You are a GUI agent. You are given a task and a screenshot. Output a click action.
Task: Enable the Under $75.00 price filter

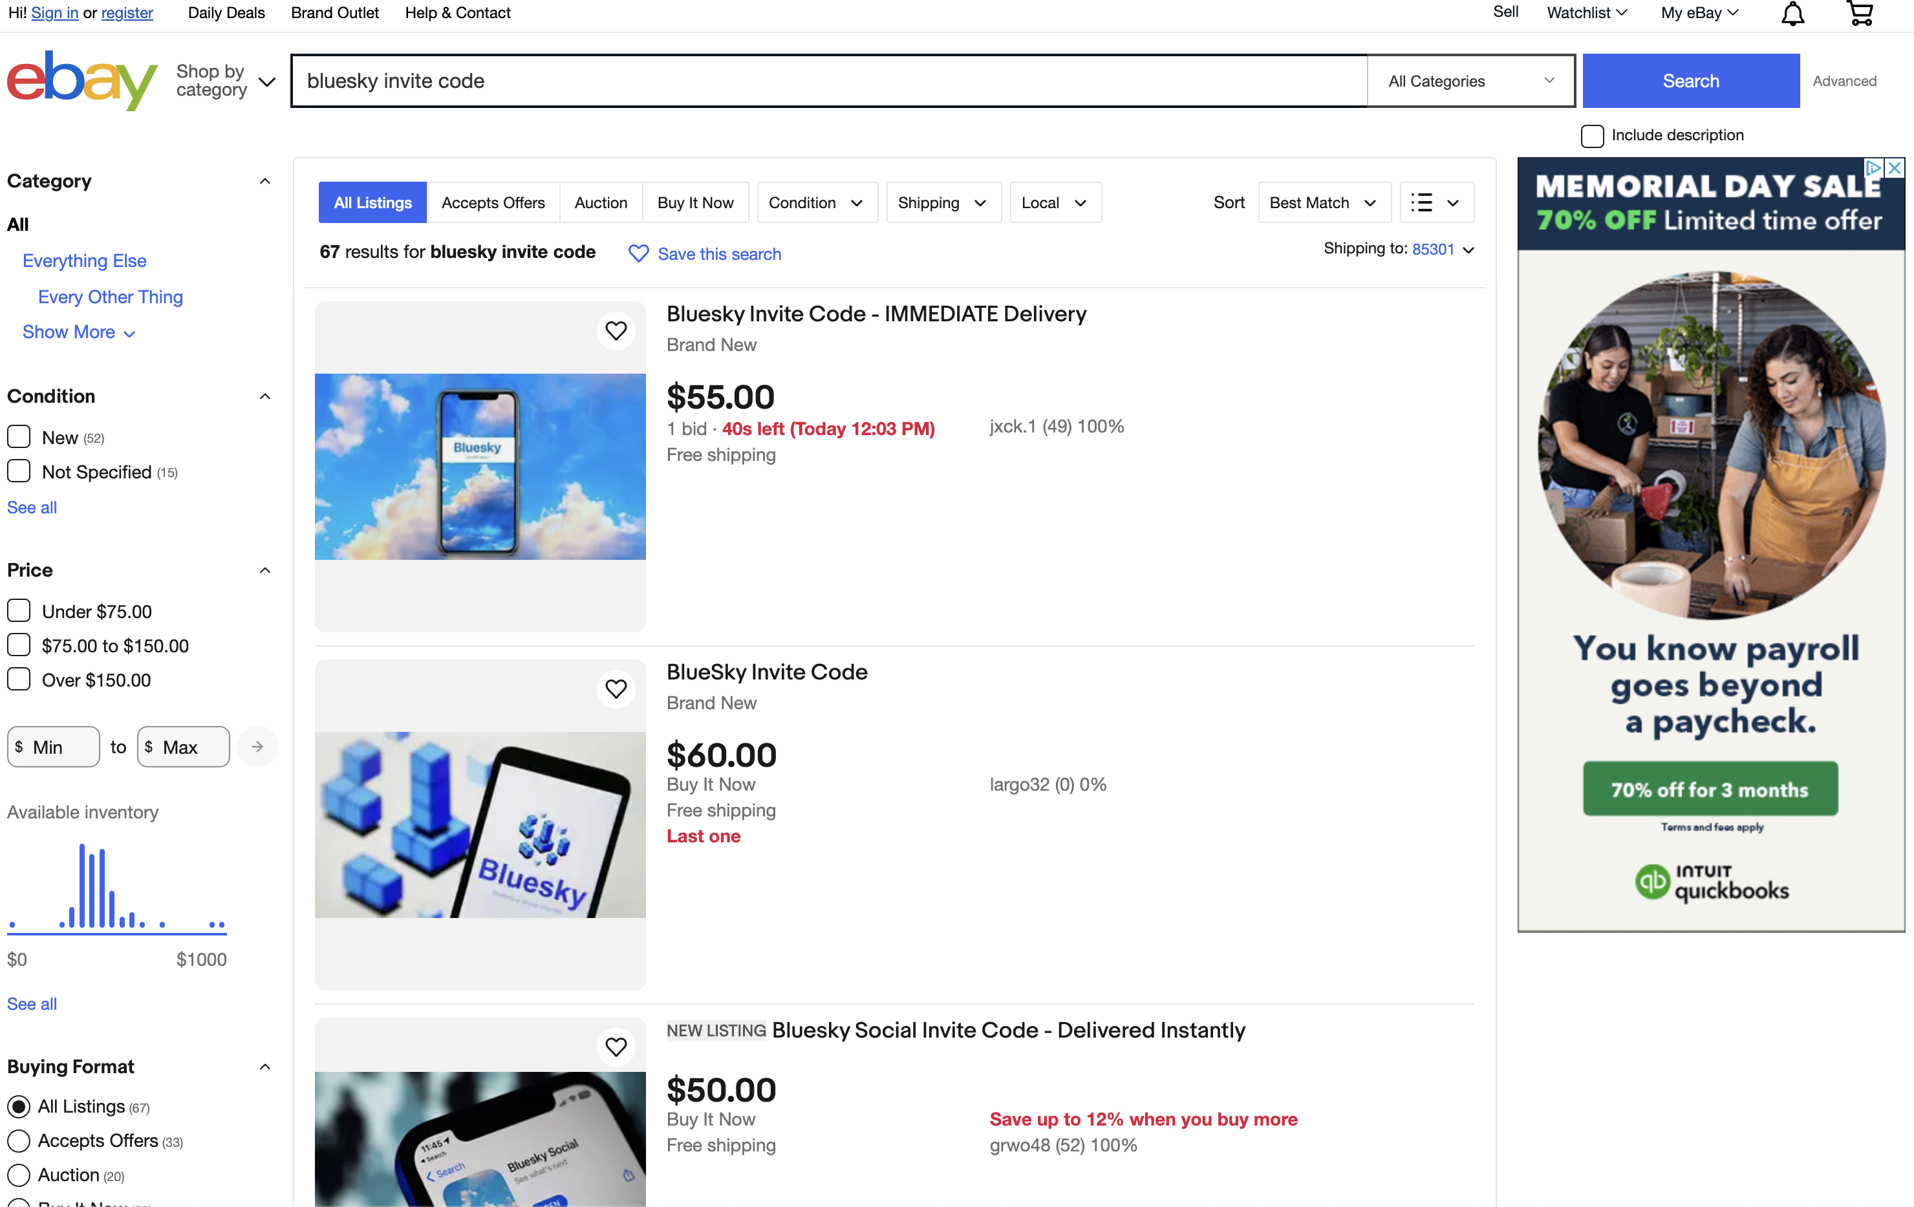19,611
